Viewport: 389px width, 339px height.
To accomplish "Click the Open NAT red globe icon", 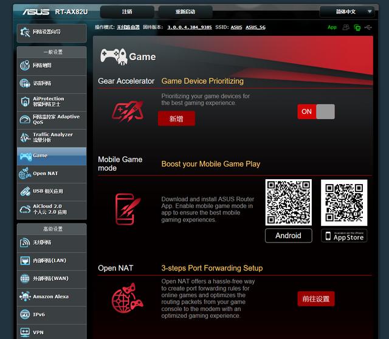I will coord(127,298).
